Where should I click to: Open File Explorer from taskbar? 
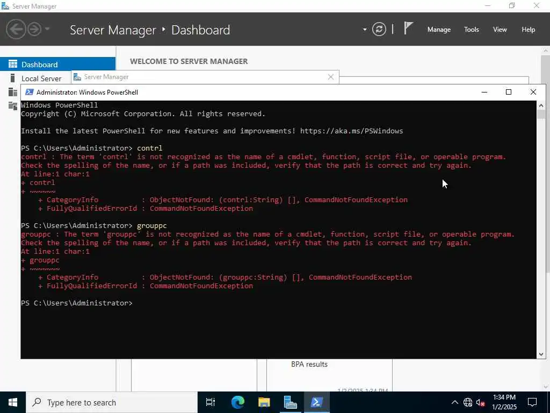click(264, 402)
